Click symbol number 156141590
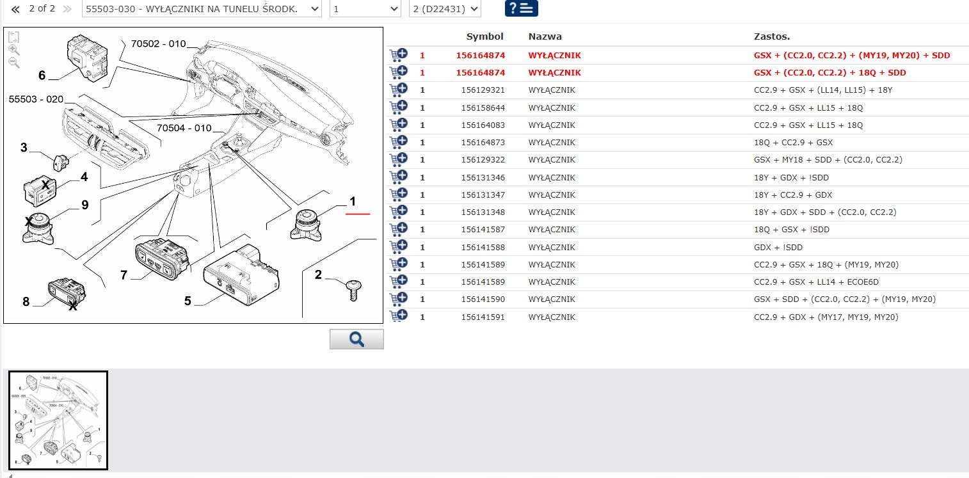The width and height of the screenshot is (969, 478). point(483,299)
